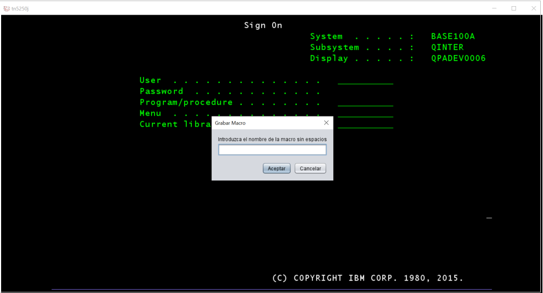Maximize the tn5250j window

(513, 8)
